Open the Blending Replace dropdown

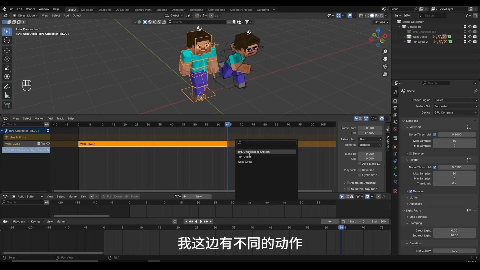(x=370, y=145)
